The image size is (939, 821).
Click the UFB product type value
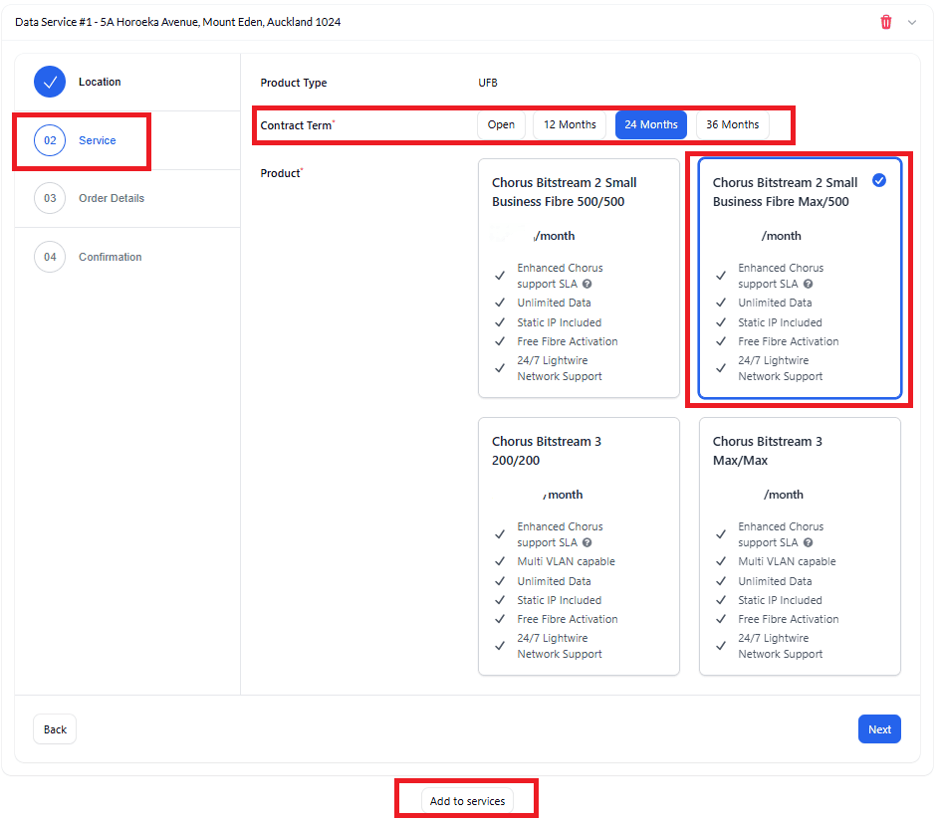(x=488, y=83)
